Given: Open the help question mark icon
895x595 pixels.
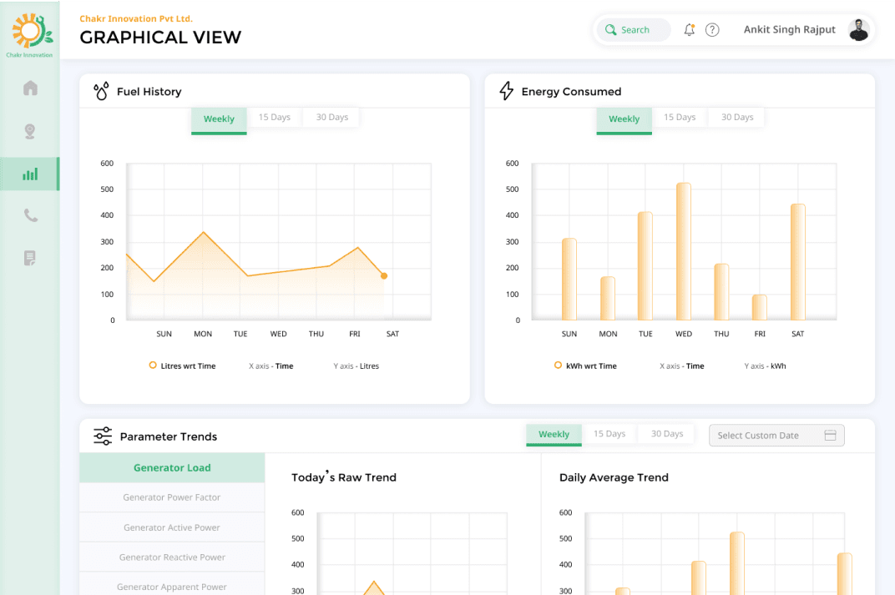Looking at the screenshot, I should point(712,30).
